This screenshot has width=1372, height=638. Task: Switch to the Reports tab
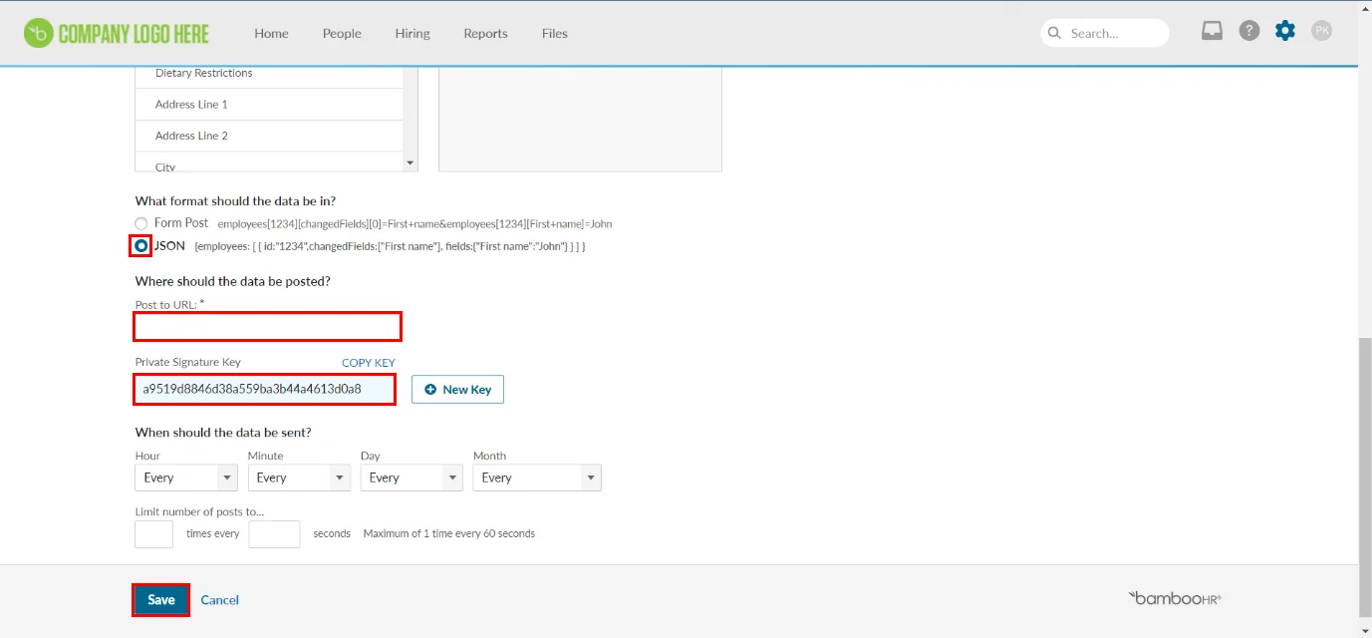coord(485,33)
